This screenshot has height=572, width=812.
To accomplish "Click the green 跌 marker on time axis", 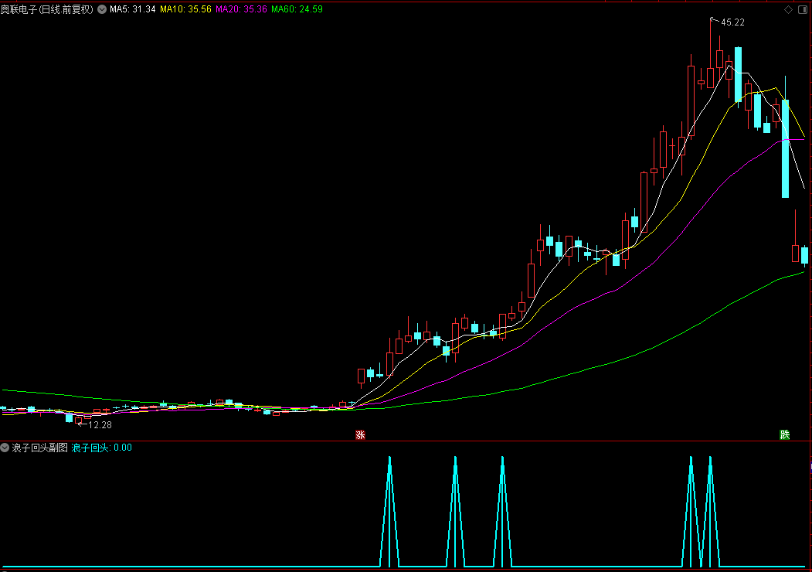I will click(x=785, y=434).
